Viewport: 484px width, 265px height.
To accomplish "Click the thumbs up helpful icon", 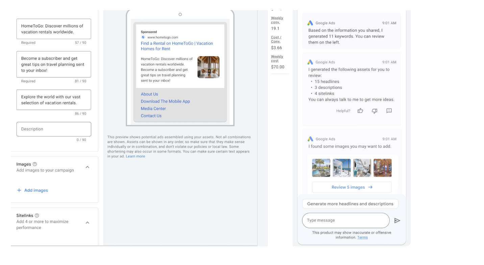I will point(360,111).
